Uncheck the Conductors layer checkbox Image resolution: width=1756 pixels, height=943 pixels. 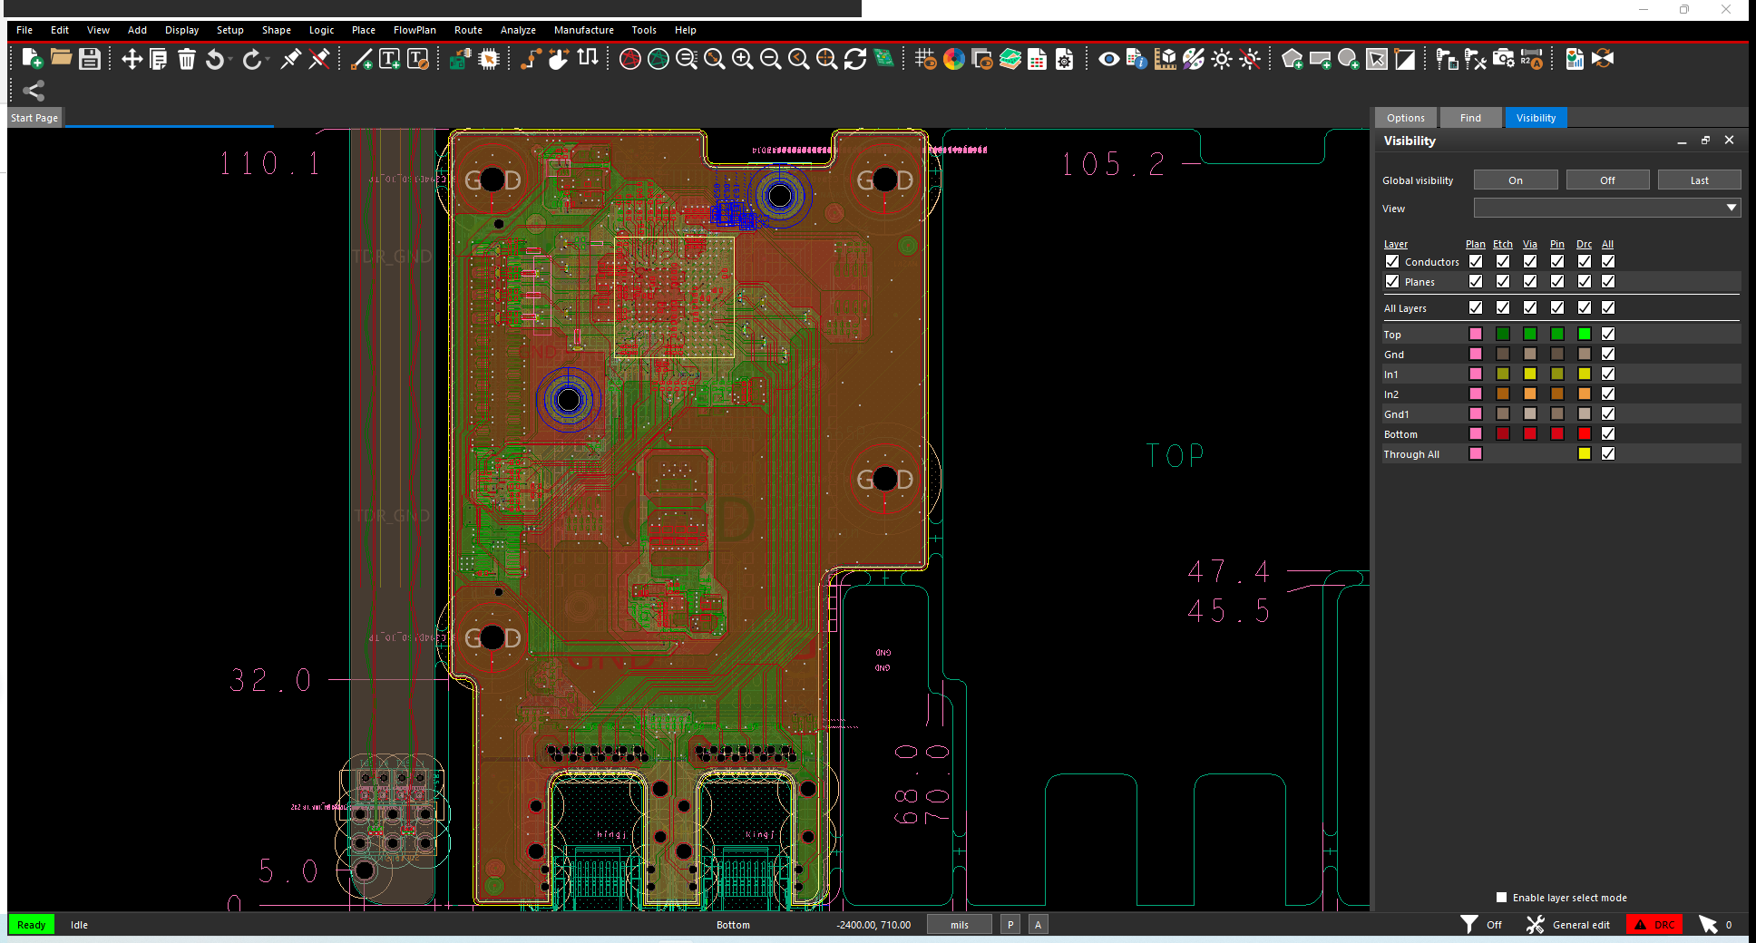1392,261
